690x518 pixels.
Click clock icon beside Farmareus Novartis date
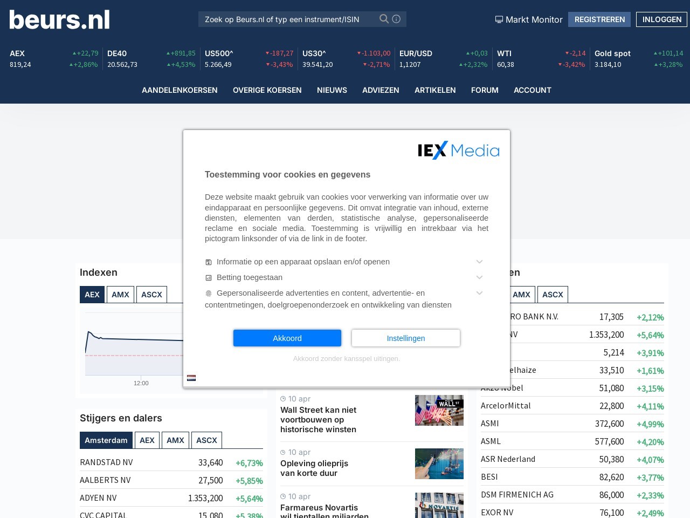[283, 496]
